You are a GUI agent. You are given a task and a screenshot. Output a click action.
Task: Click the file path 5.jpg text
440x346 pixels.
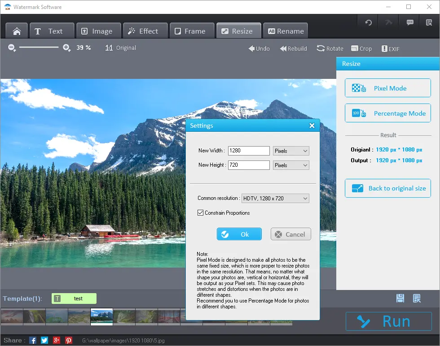pos(123,340)
